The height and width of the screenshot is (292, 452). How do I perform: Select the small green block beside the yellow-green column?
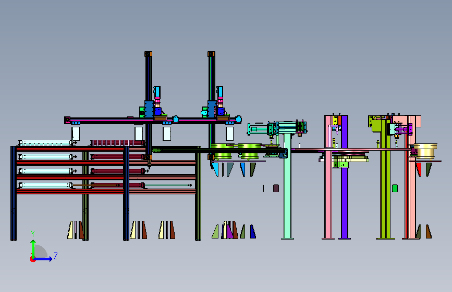click(395, 188)
